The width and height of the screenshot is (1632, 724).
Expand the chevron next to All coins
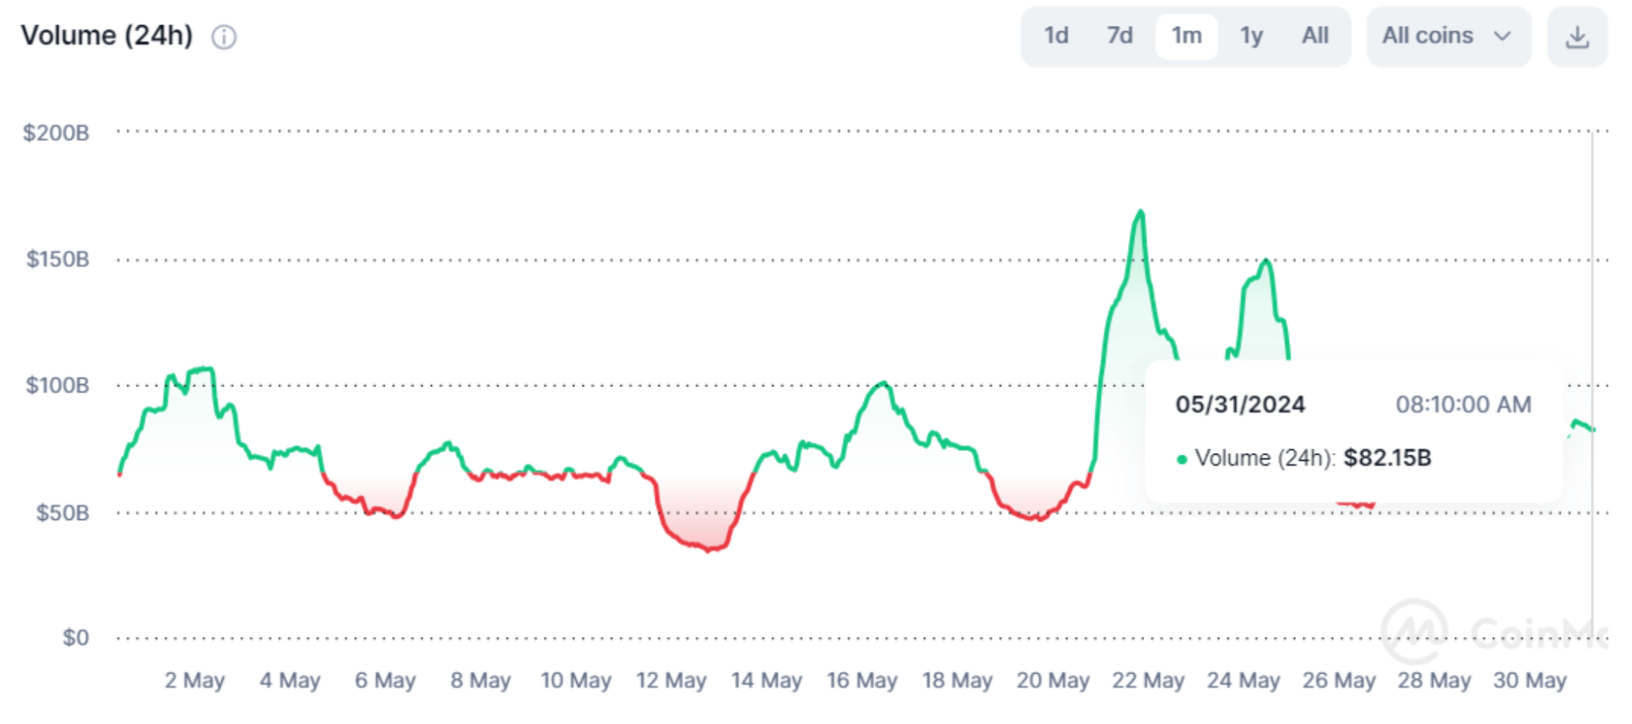click(1502, 36)
